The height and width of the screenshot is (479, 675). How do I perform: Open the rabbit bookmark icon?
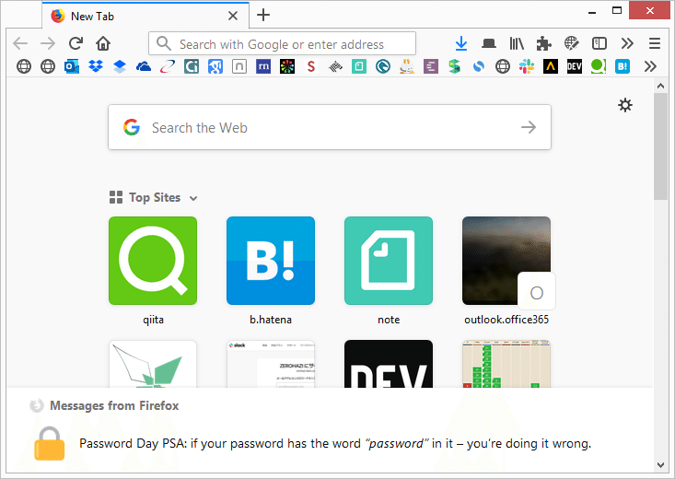[x=406, y=66]
